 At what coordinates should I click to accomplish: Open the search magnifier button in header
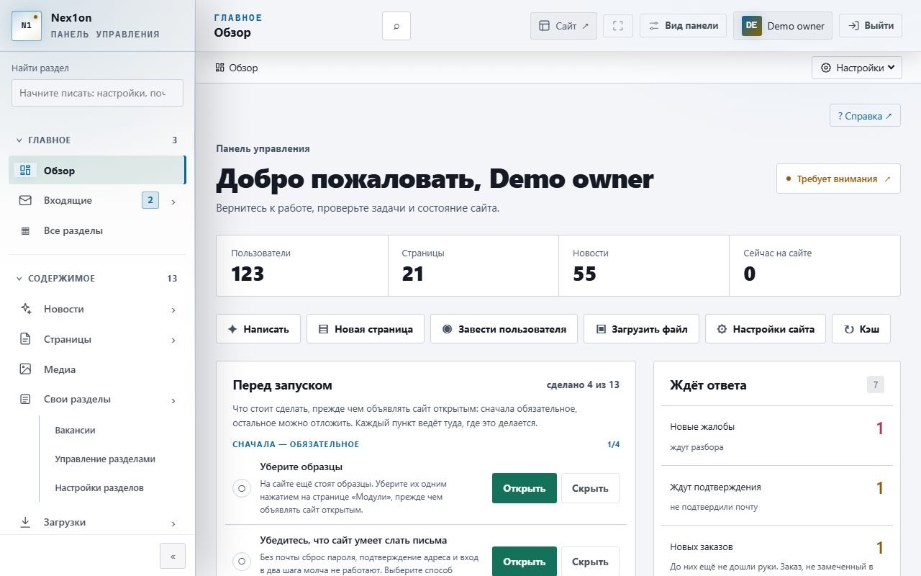(396, 26)
